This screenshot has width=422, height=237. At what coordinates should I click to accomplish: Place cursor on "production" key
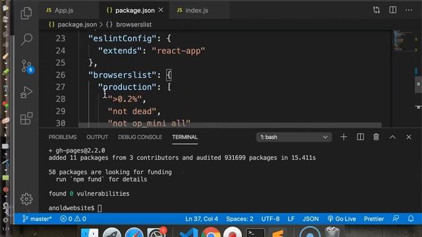(127, 87)
